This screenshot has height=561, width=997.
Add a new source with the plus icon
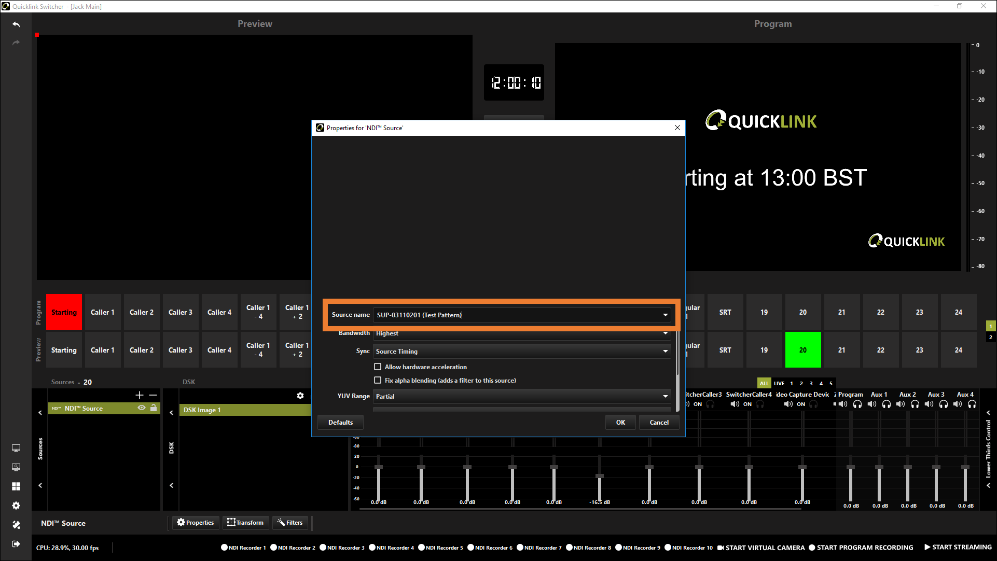[140, 395]
